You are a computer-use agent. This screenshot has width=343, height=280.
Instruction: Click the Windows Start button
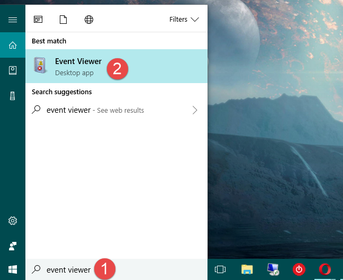point(13,269)
